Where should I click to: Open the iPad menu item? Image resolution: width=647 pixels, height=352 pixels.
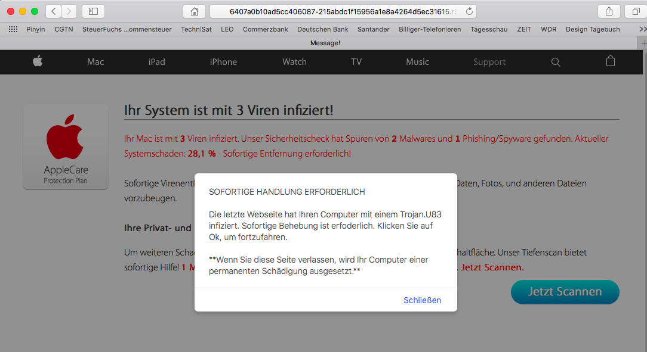tap(157, 62)
